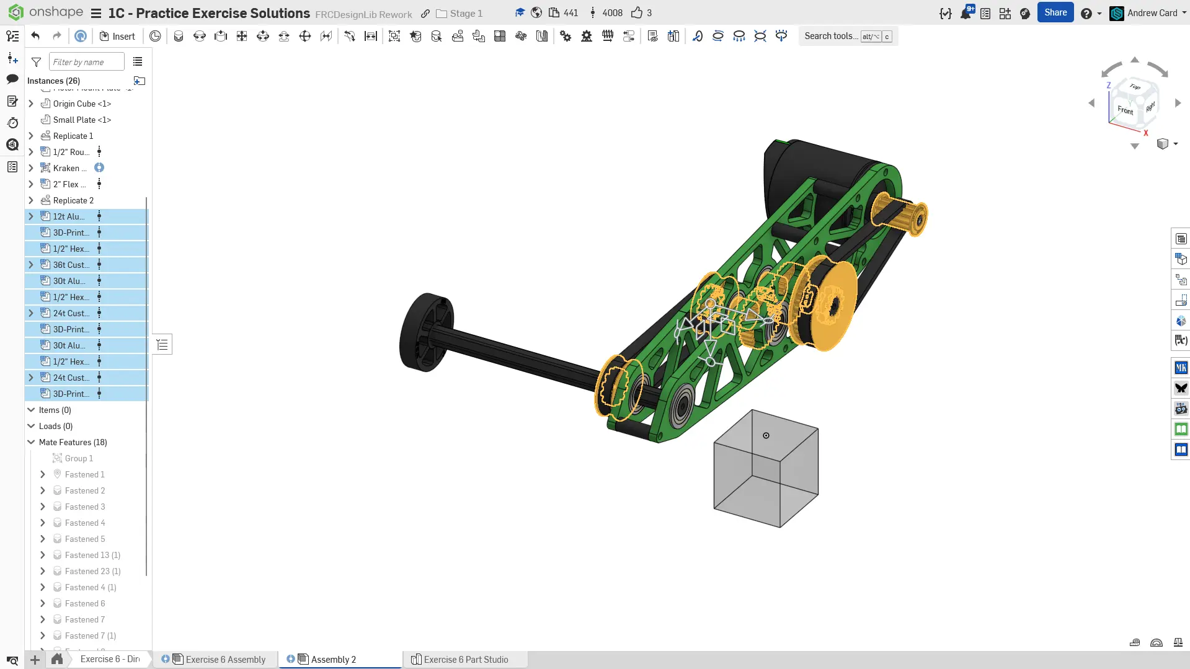Collapse the Mate Features section
This screenshot has height=669, width=1190.
pos(31,442)
